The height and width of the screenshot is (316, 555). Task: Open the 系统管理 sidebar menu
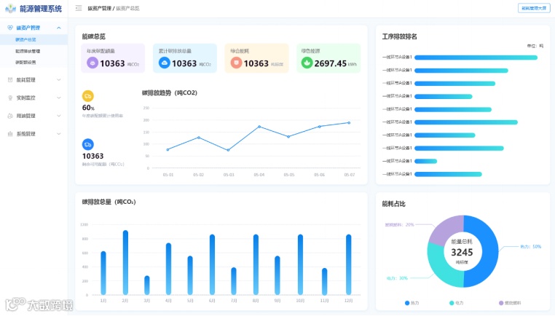[x=34, y=134]
